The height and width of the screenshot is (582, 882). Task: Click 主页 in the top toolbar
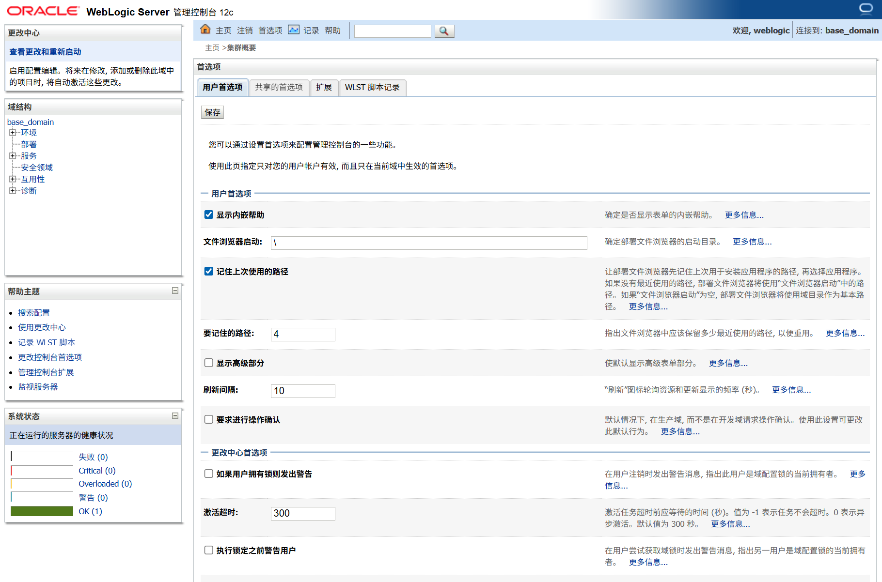(x=223, y=31)
